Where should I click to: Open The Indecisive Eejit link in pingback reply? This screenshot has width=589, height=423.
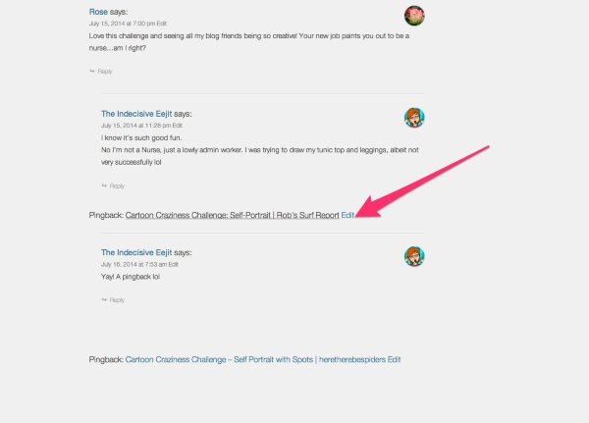click(136, 252)
